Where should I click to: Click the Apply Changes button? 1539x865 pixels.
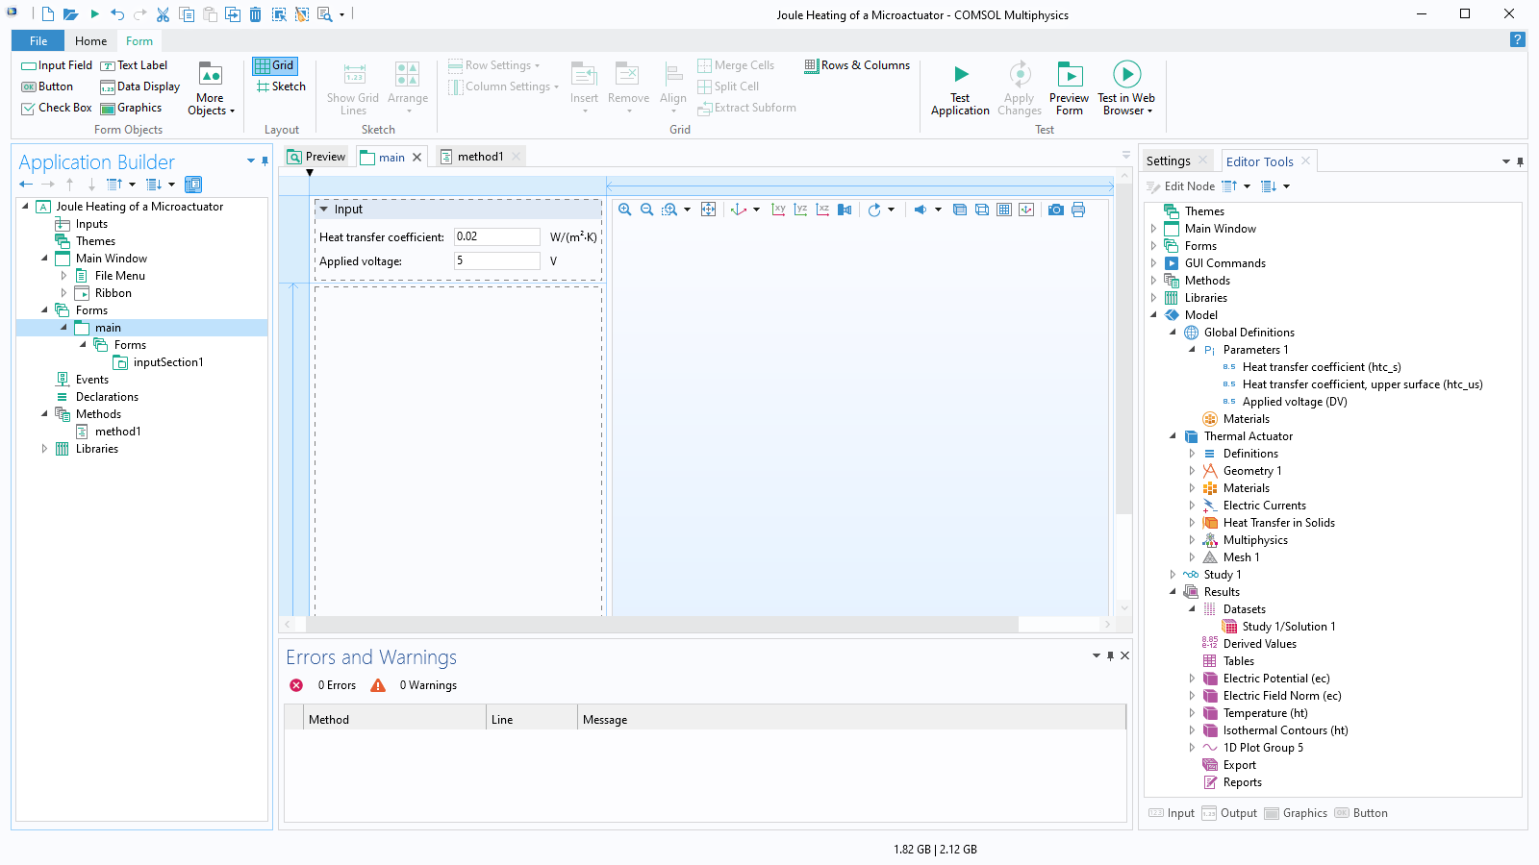(x=1019, y=86)
